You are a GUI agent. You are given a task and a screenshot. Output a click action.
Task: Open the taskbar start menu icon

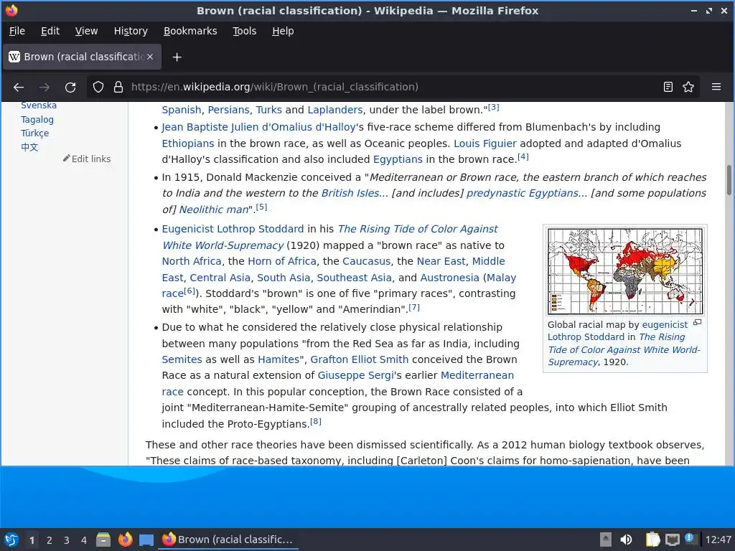coord(11,540)
